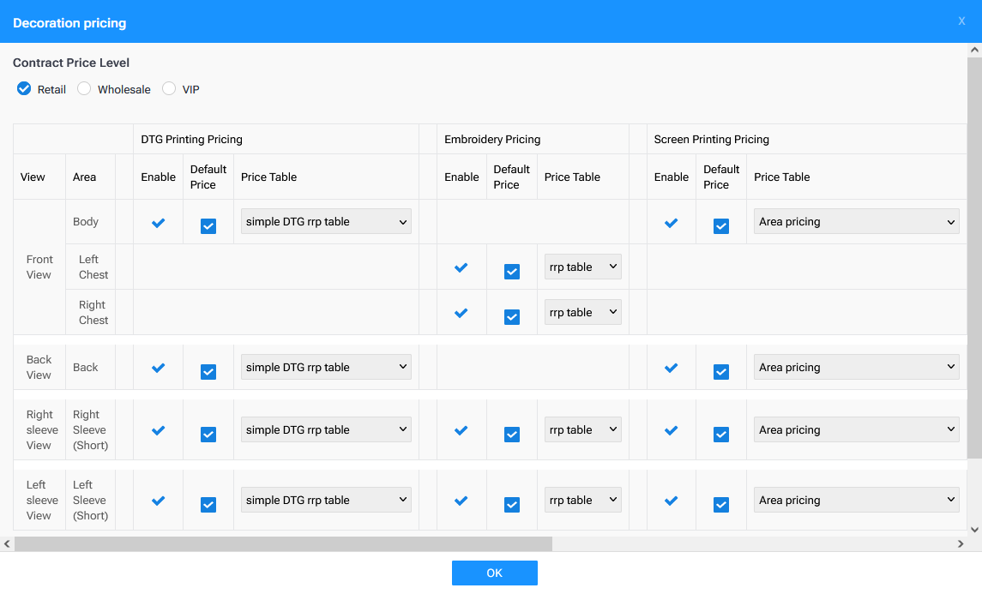Image resolution: width=982 pixels, height=594 pixels.
Task: Select the Wholesale price level
Action: click(84, 88)
